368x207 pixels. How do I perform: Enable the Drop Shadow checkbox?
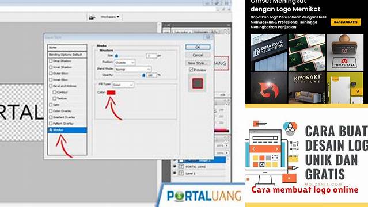pos(51,61)
